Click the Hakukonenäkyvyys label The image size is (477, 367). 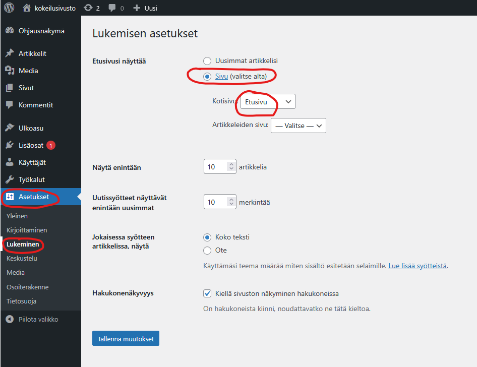123,293
